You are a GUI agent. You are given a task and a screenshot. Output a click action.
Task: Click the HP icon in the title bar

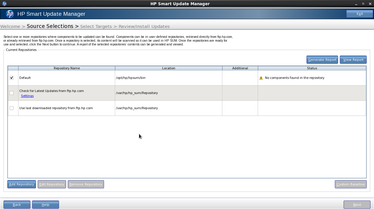click(x=4, y=4)
